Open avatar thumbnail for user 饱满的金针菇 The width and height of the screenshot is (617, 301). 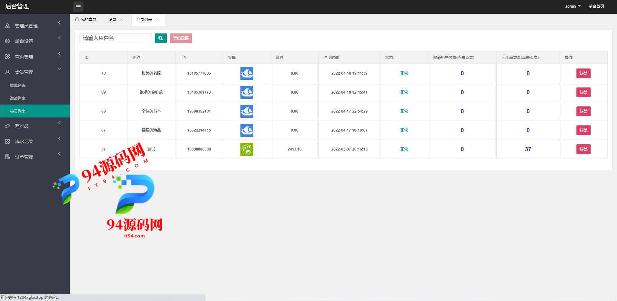[x=247, y=92]
